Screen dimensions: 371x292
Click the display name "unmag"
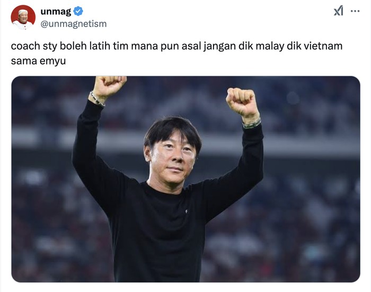56,11
